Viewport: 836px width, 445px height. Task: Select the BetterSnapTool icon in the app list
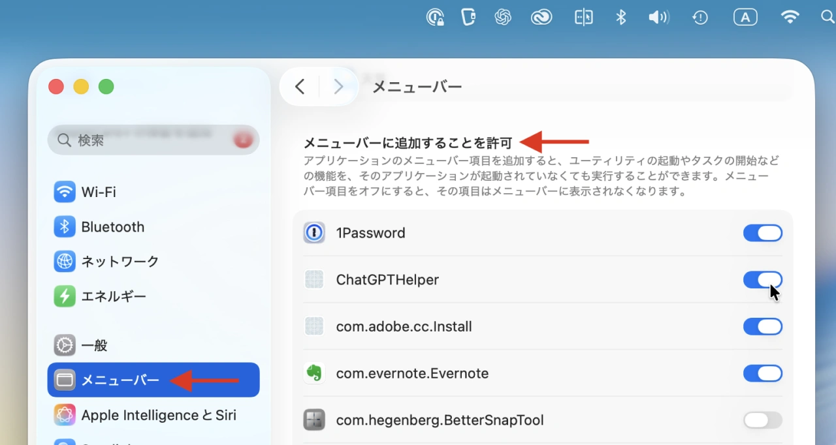314,420
